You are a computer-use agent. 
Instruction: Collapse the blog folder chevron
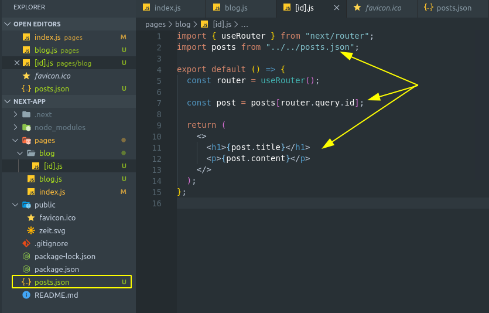tap(20, 153)
